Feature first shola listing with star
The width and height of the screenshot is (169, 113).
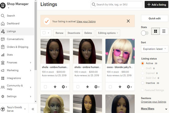pyautogui.click(x=55, y=87)
